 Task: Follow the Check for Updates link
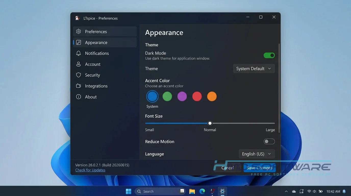pyautogui.click(x=90, y=170)
